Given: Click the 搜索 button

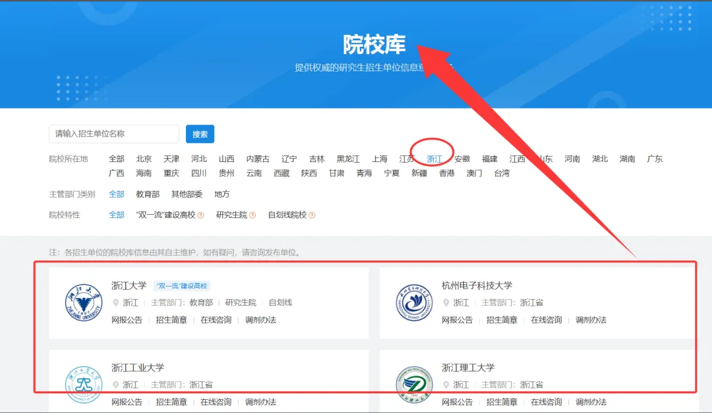Looking at the screenshot, I should 200,134.
